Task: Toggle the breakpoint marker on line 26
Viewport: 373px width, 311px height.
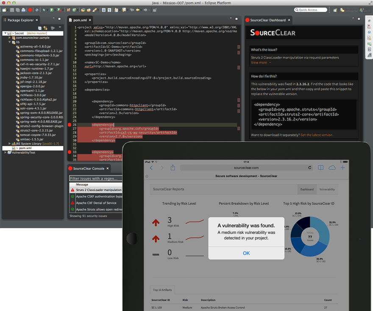Action: pos(70,124)
